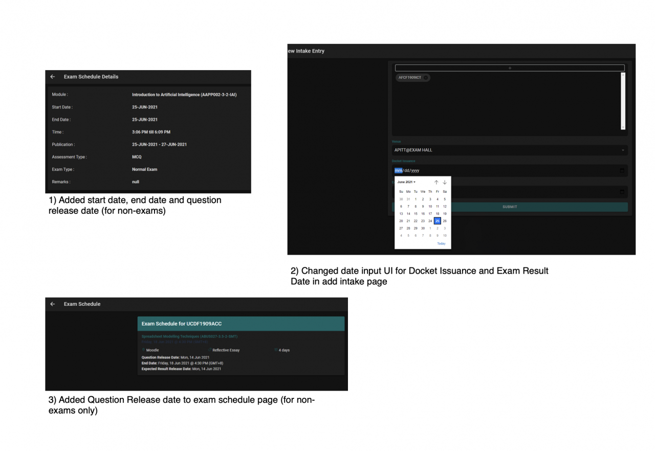
Task: Select the highlighted date 25 in calendar
Action: click(437, 220)
